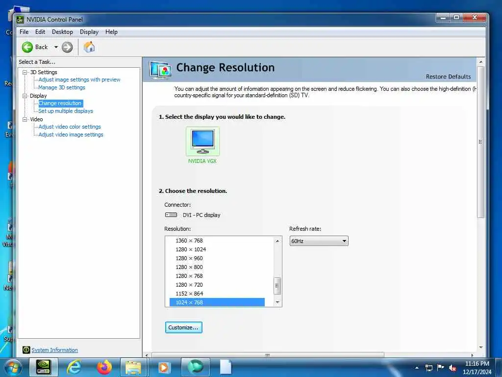Open the Edit menu
Image resolution: width=502 pixels, height=377 pixels.
pos(40,32)
